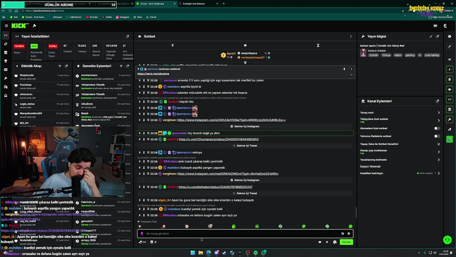Toggle the chat bubble panel in right sidebar

[x=450, y=89]
